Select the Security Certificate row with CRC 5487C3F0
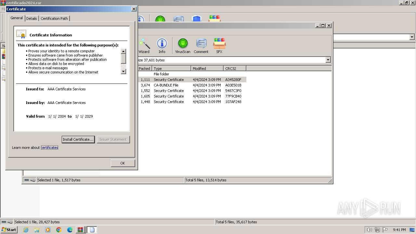The width and height of the screenshot is (416, 234). (192, 91)
